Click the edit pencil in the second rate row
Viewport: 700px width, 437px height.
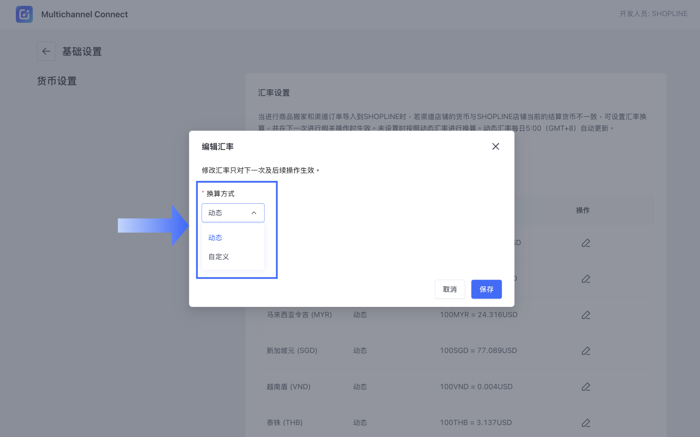[585, 279]
